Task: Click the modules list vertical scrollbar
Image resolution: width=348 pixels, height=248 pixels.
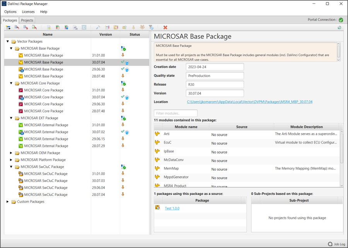Action: 341,149
